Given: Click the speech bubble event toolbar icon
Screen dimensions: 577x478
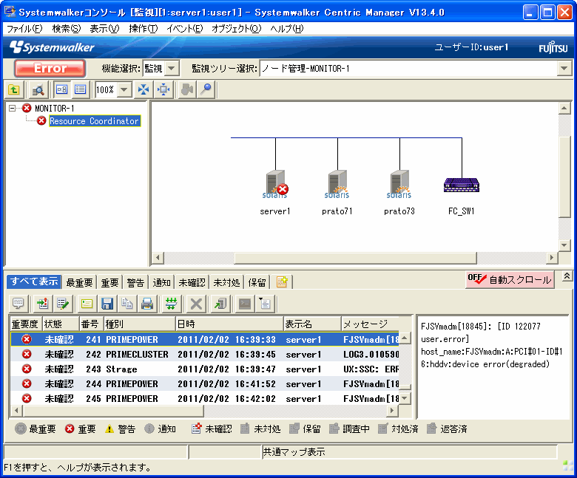Looking at the screenshot, I should (x=18, y=304).
